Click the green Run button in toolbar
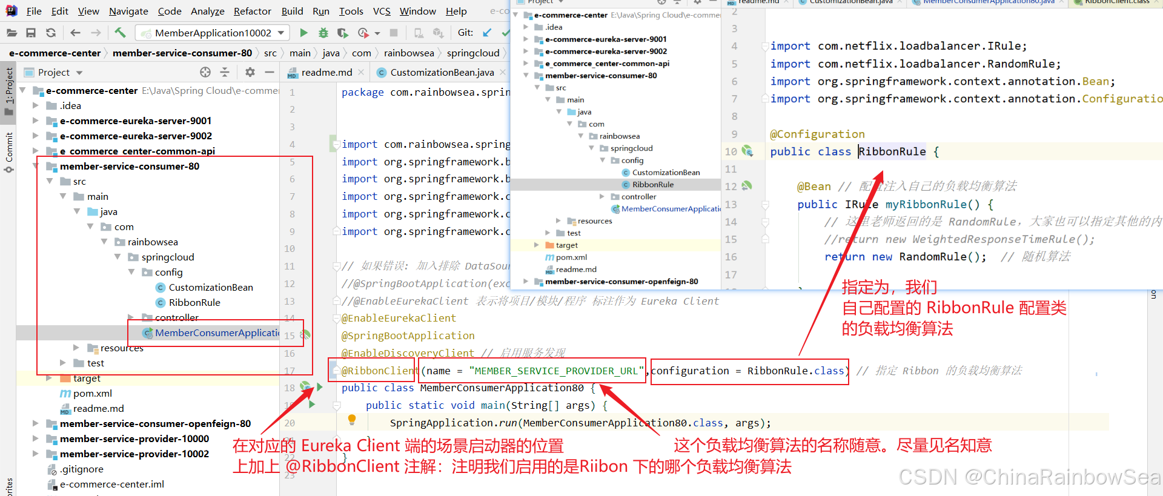 click(304, 33)
